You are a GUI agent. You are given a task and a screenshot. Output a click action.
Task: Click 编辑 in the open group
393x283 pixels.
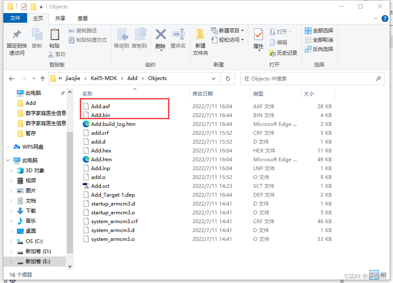pyautogui.click(x=278, y=43)
